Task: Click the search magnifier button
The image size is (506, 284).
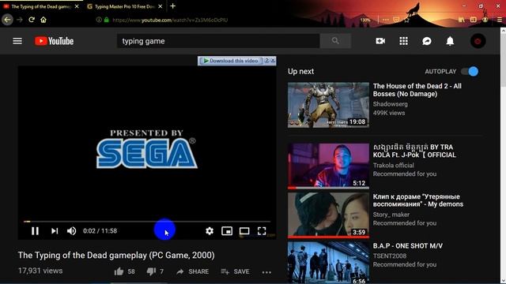Action: coord(335,41)
